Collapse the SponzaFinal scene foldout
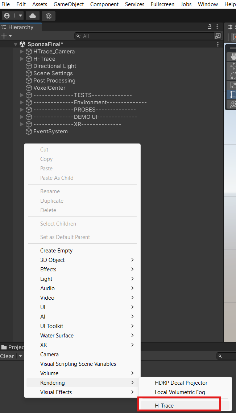 pos(16,44)
